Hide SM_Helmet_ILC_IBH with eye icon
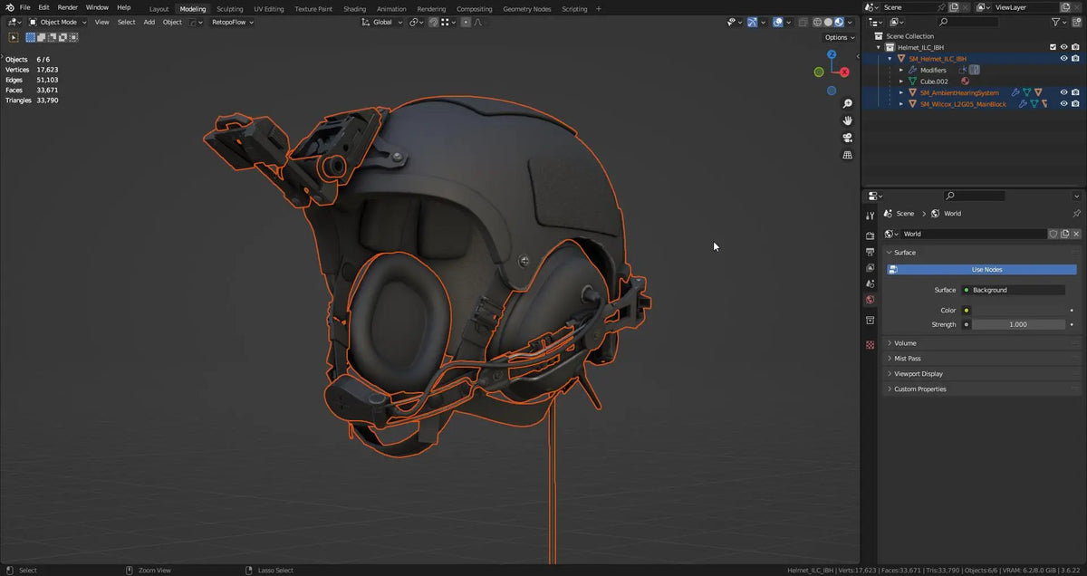1087x576 pixels. click(x=1064, y=58)
